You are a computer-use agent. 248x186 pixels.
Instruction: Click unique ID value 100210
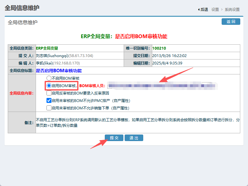[159, 48]
